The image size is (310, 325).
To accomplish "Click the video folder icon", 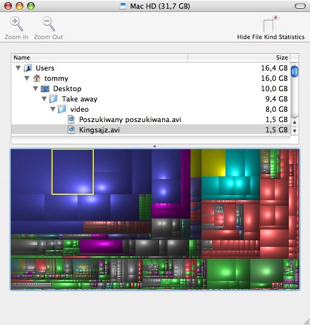I will tap(62, 109).
